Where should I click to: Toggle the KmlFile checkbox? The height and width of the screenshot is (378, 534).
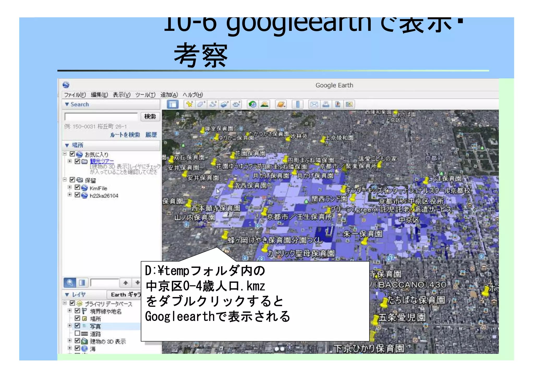coord(77,187)
